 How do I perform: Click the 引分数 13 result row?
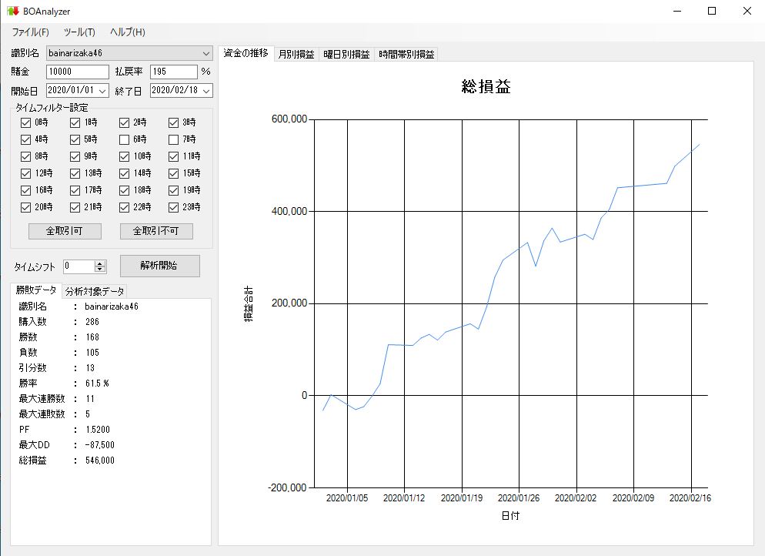coord(57,368)
